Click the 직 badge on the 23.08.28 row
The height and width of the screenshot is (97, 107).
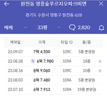pyautogui.click(x=33, y=61)
